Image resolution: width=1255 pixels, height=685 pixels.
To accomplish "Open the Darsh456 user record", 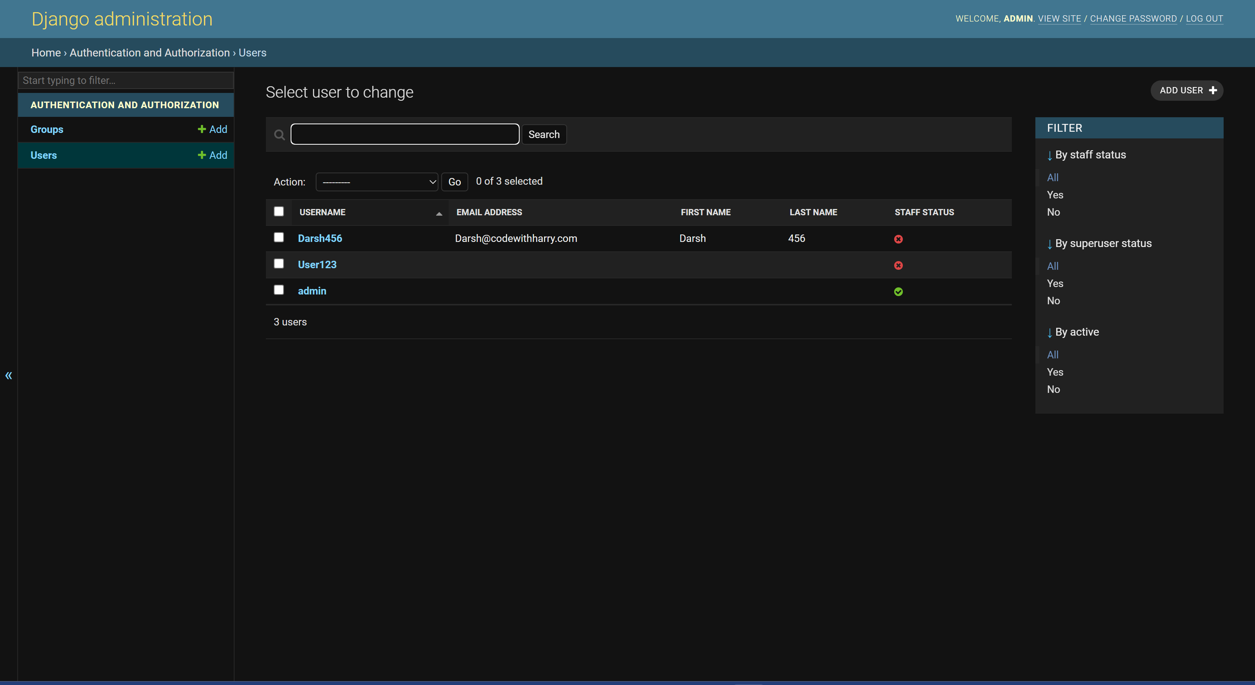I will (320, 238).
